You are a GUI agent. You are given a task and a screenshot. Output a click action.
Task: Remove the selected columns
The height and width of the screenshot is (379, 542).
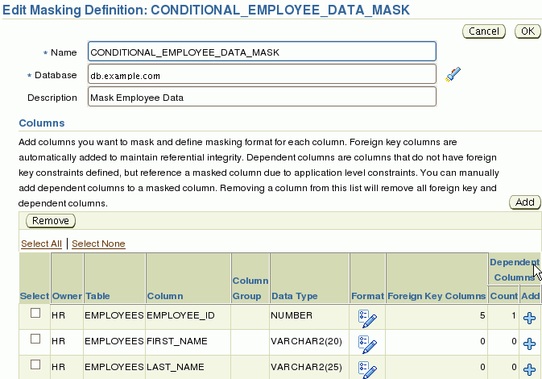pyautogui.click(x=51, y=221)
